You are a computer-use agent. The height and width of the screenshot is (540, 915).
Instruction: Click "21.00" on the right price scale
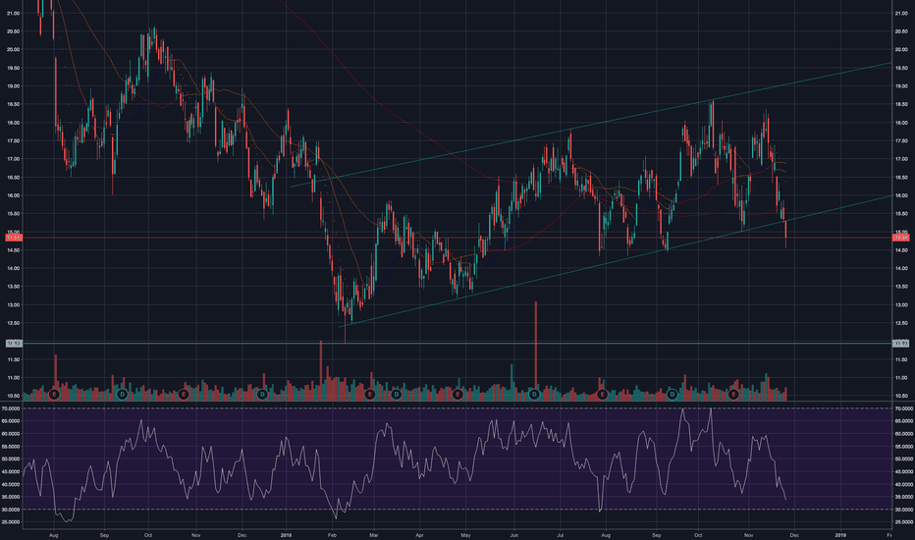(x=901, y=13)
